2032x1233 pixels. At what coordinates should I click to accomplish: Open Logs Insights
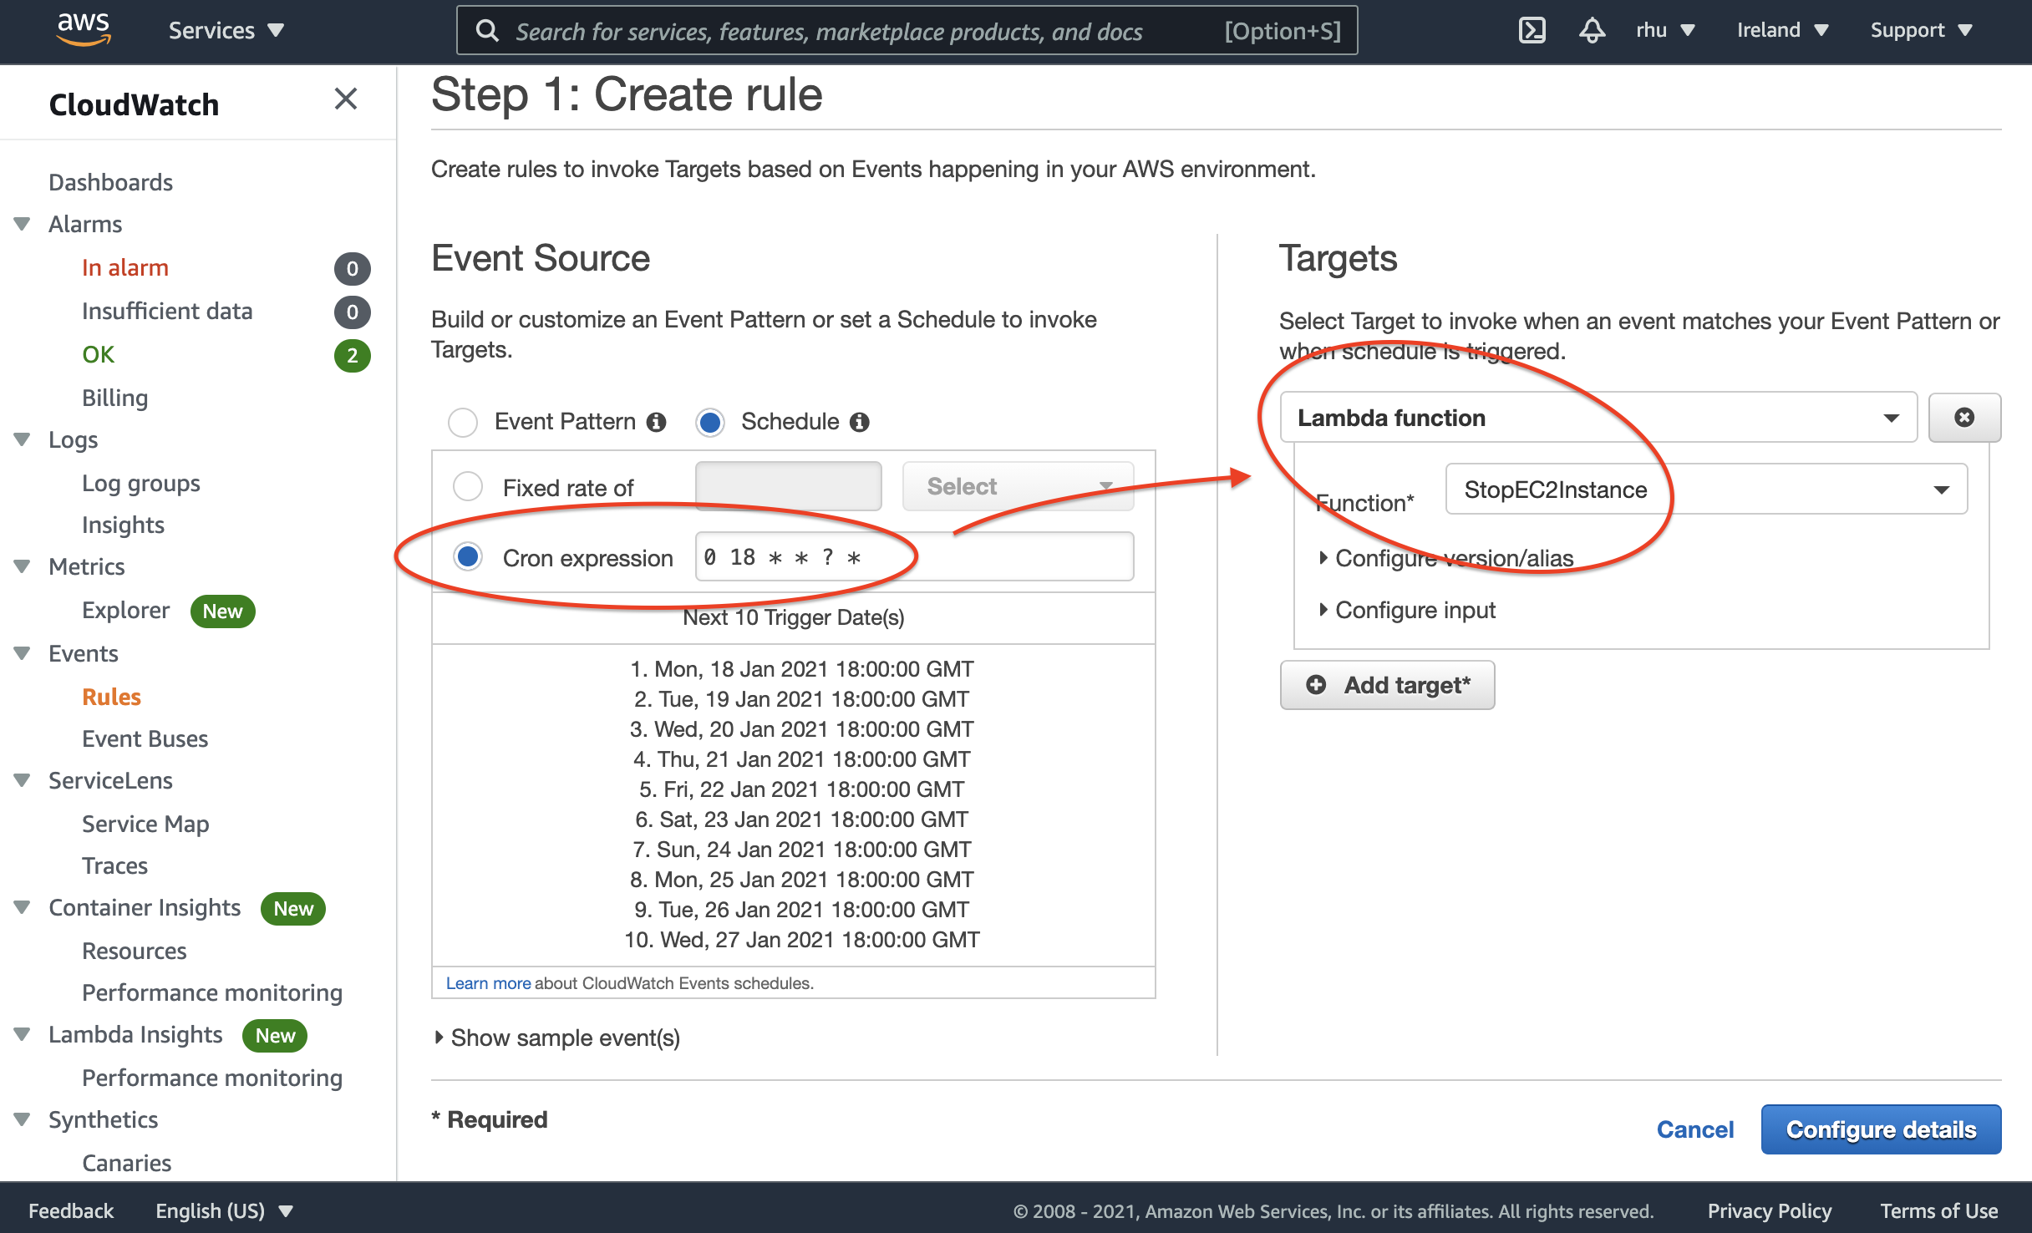pyautogui.click(x=123, y=525)
